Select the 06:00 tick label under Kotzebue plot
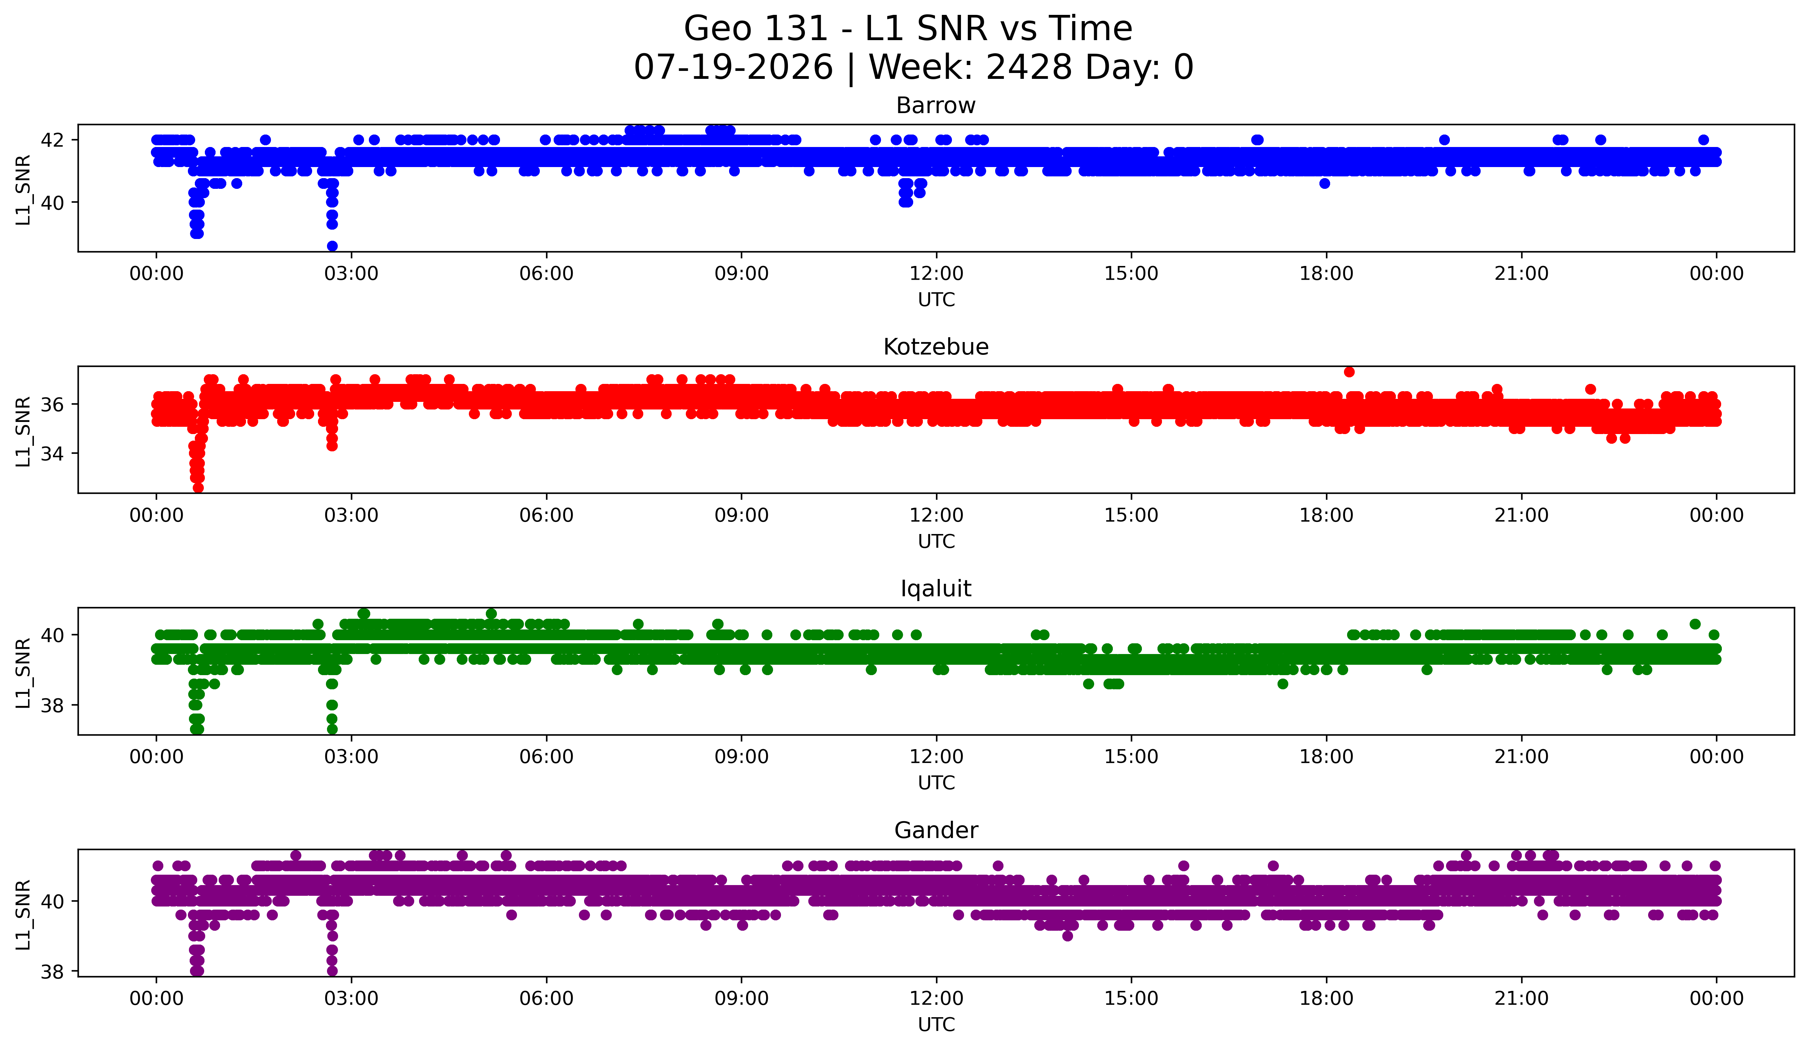1808x1049 pixels. tap(546, 516)
